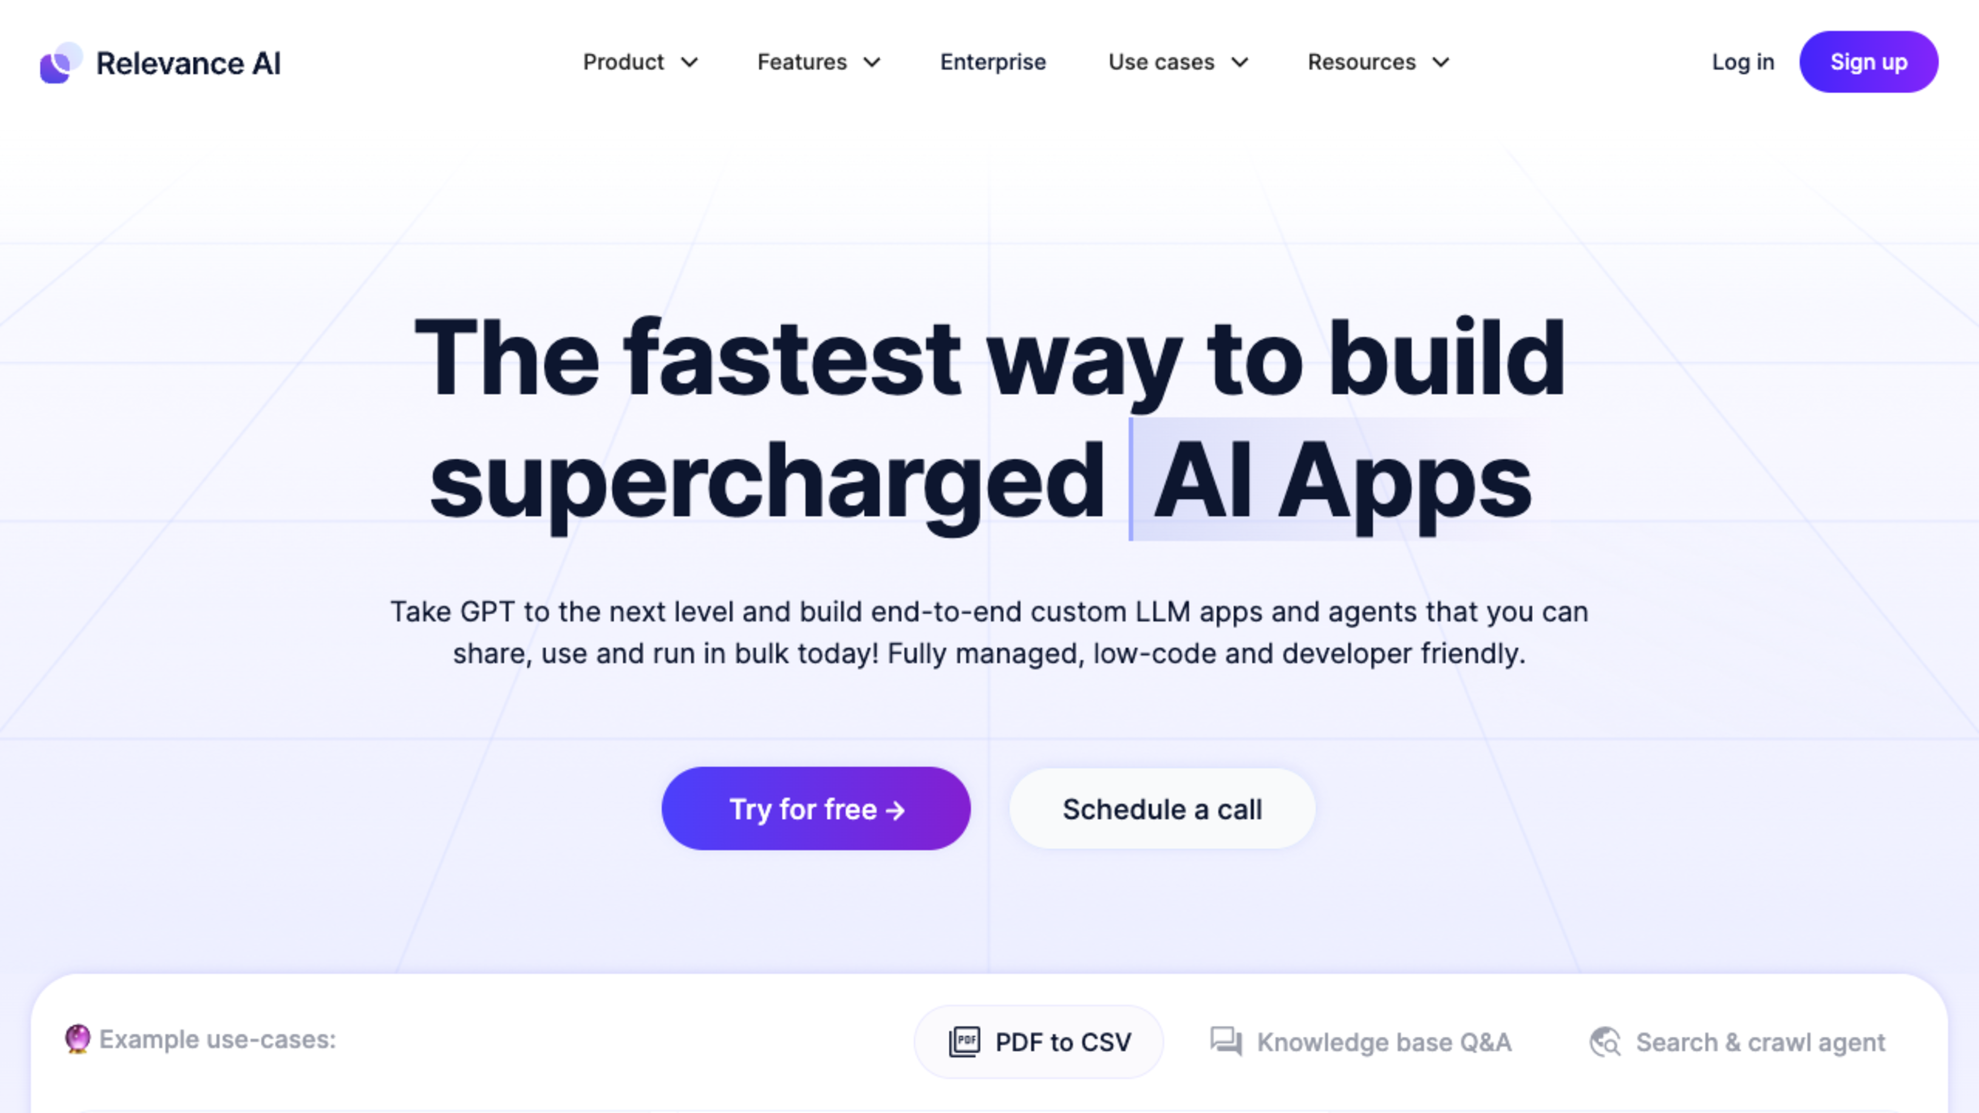The width and height of the screenshot is (1979, 1113).
Task: Click the Sign up button icon
Action: coord(1869,61)
